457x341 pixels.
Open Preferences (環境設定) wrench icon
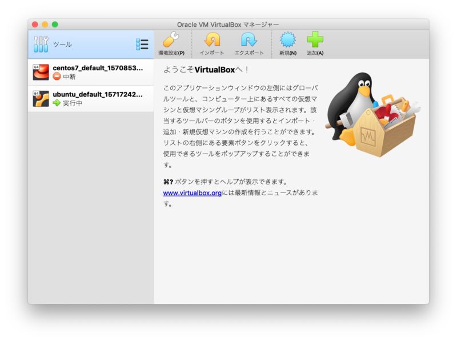[171, 39]
